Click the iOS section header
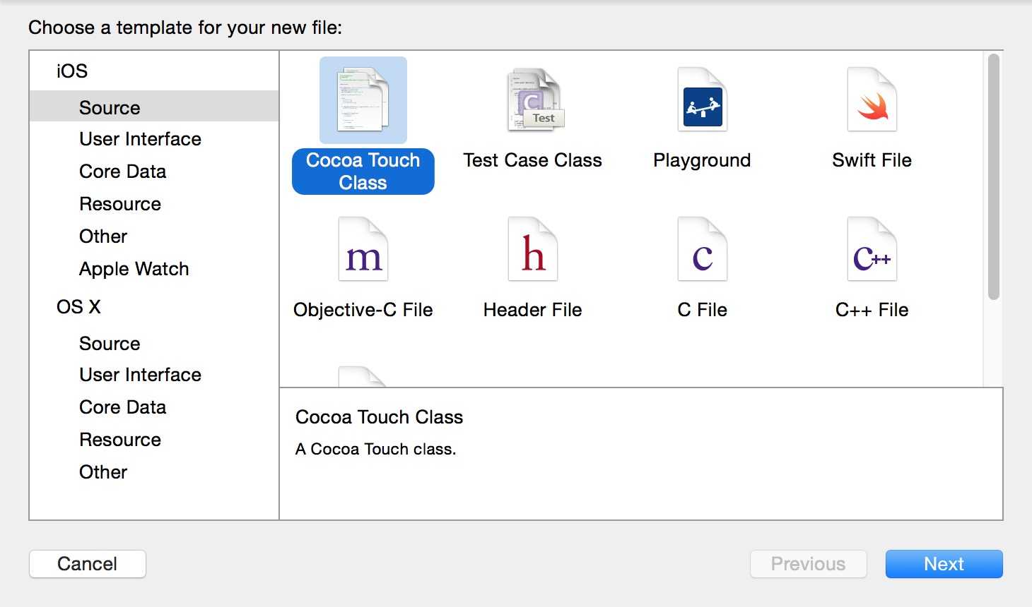 [72, 71]
